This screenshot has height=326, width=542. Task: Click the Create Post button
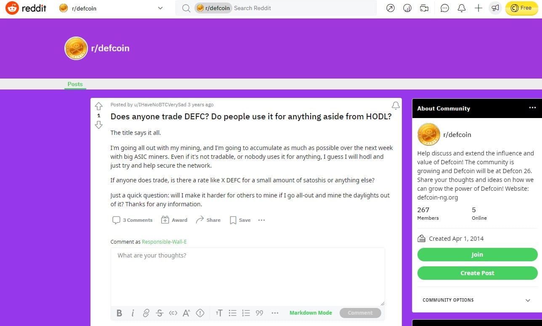[x=477, y=273]
